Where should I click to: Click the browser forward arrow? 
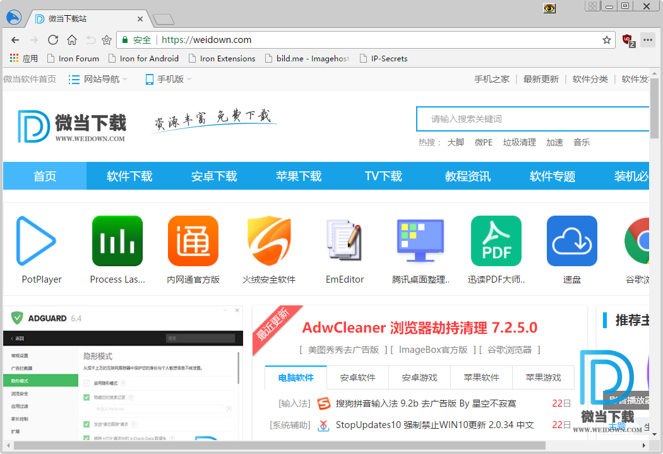tap(34, 40)
